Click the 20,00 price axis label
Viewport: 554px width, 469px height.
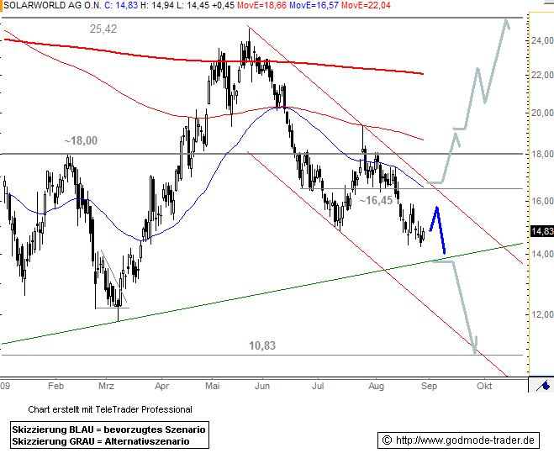pos(542,113)
